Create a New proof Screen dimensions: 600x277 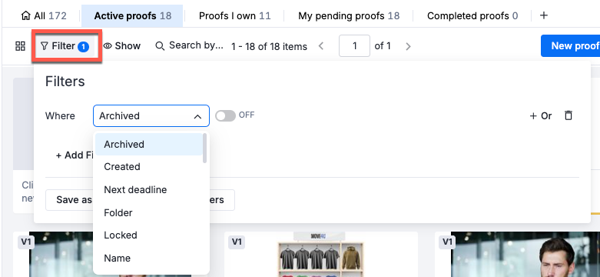pyautogui.click(x=570, y=46)
